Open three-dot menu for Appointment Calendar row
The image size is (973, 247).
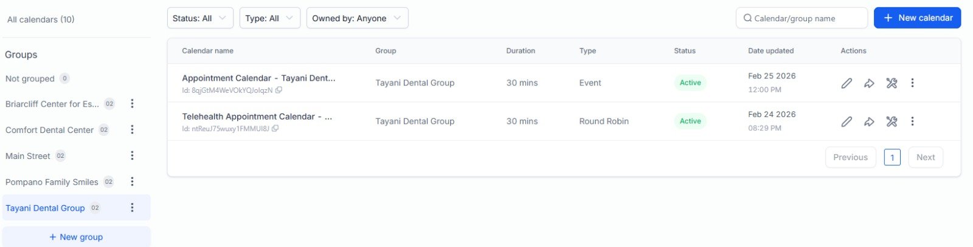pyautogui.click(x=912, y=83)
